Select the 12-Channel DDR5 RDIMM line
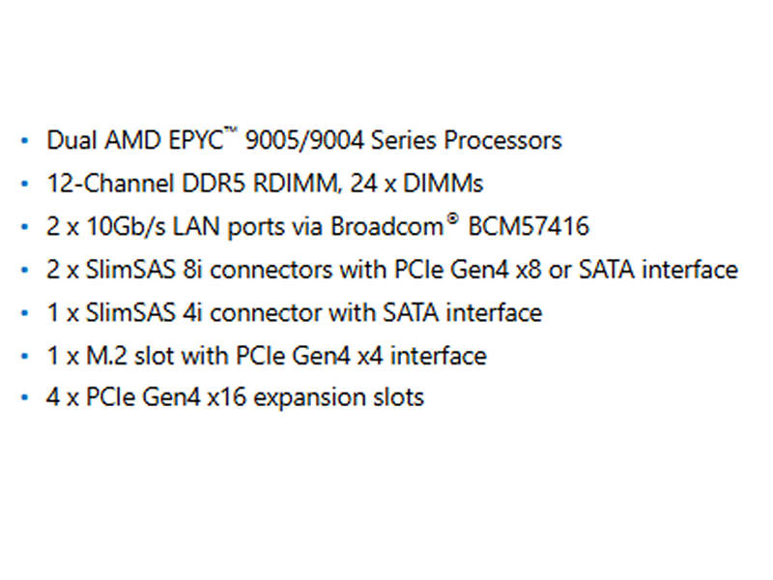The image size is (773, 580). 265,184
